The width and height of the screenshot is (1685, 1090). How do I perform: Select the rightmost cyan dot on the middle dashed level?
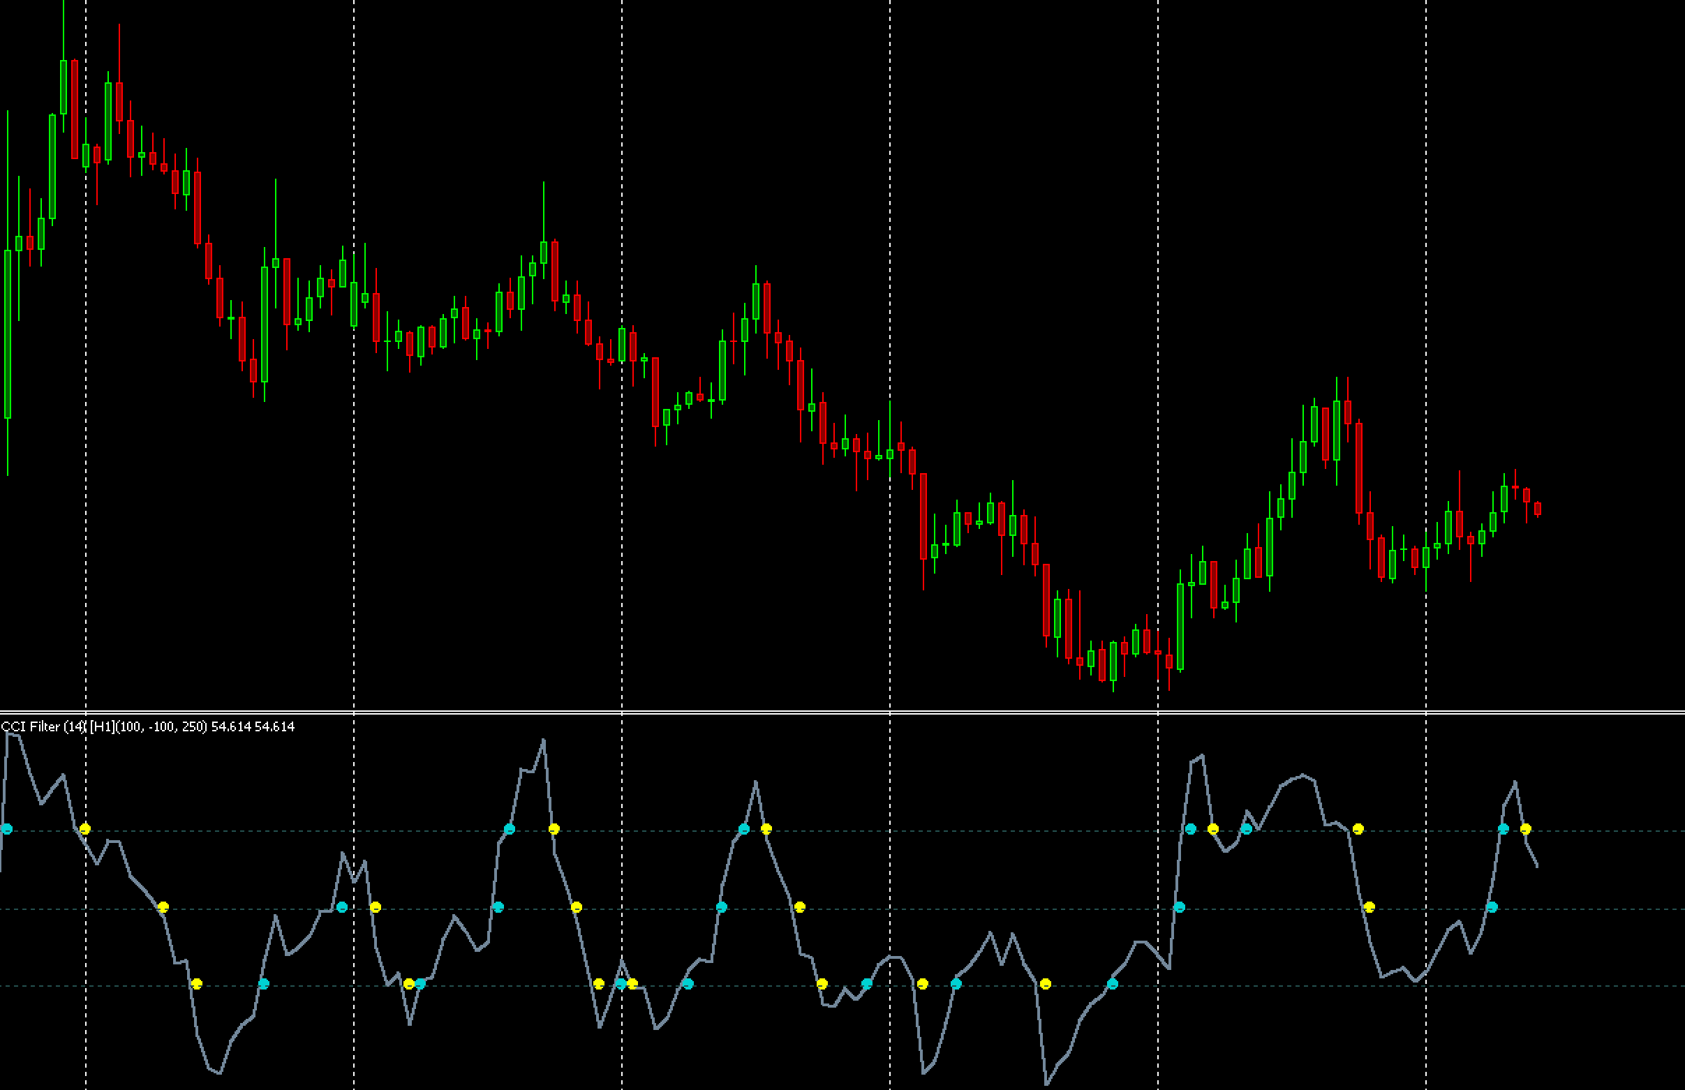click(x=1492, y=907)
